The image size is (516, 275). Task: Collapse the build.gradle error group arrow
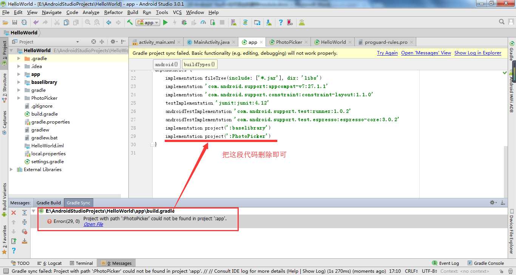[34, 211]
